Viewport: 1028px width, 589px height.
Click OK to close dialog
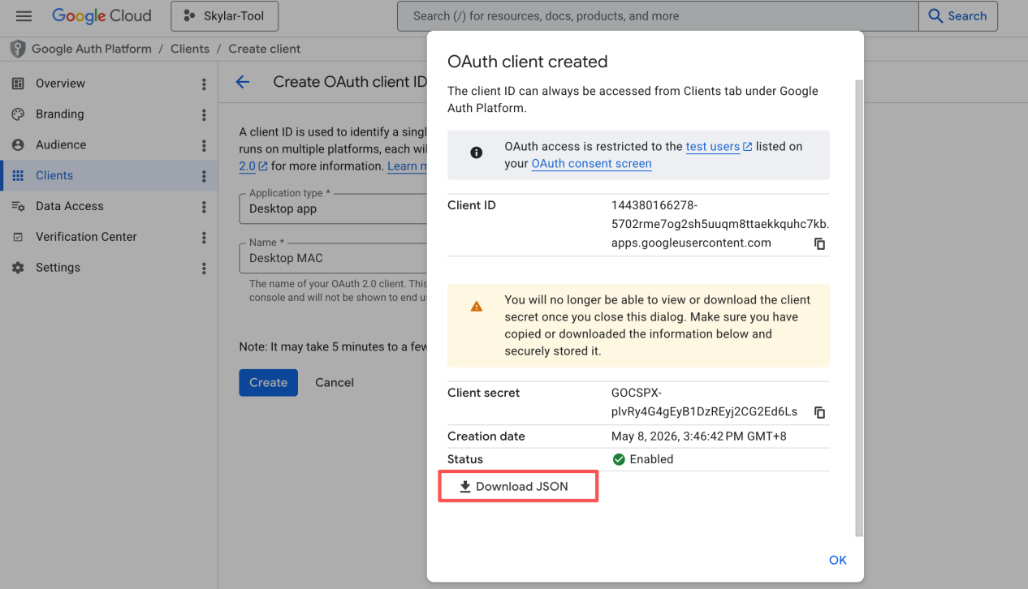pyautogui.click(x=837, y=560)
